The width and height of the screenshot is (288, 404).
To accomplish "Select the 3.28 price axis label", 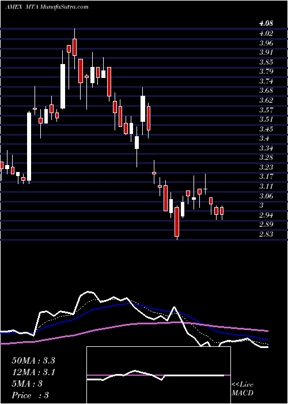I will pos(266,158).
